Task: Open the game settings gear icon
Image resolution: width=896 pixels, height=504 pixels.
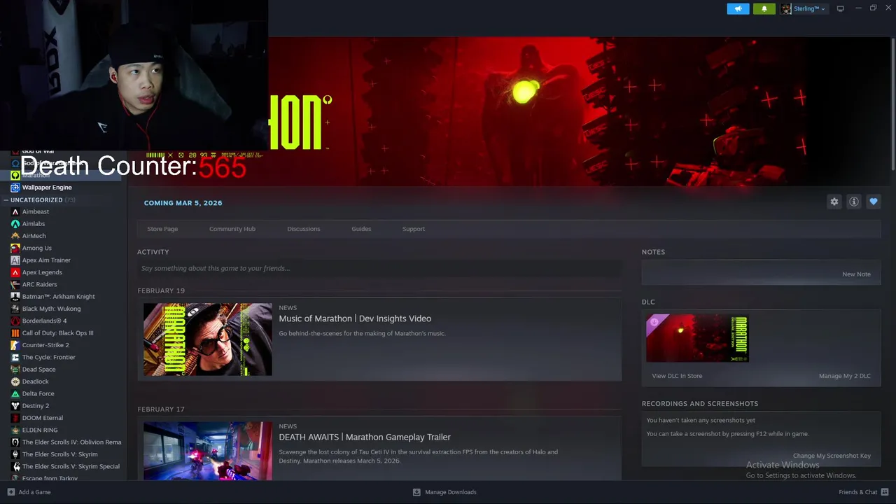Action: 834,202
